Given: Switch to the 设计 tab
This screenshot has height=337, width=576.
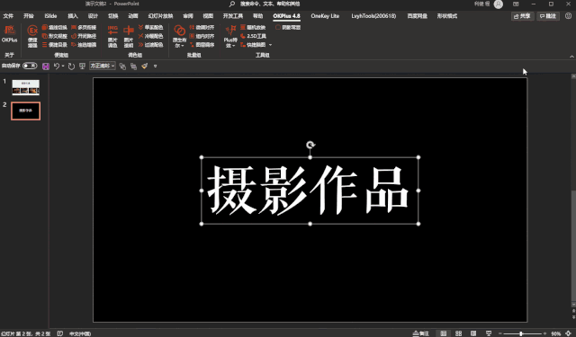Looking at the screenshot, I should coord(93,16).
